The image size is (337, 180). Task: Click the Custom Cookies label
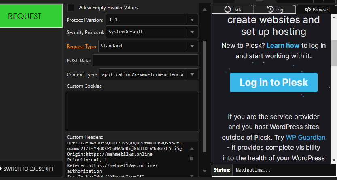85,86
